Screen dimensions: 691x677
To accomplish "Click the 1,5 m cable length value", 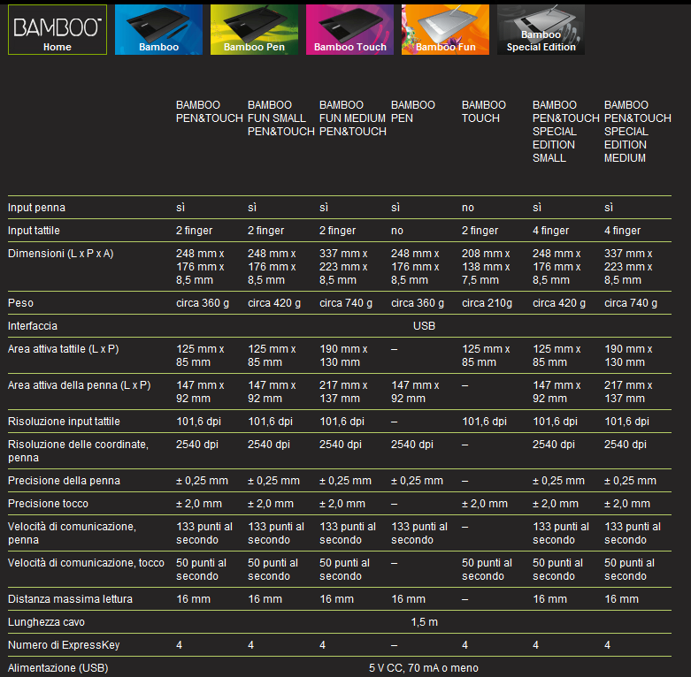I will pos(424,622).
